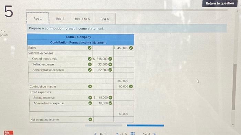Click the Prepare a contribution format instruction text

(66, 29)
